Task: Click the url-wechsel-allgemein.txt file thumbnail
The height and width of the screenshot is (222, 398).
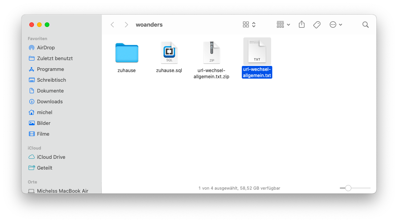Action: pyautogui.click(x=257, y=51)
